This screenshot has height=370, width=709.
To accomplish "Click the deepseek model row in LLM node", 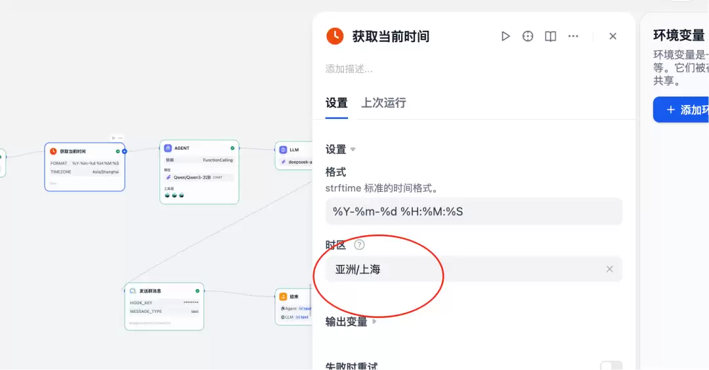I will pyautogui.click(x=295, y=162).
